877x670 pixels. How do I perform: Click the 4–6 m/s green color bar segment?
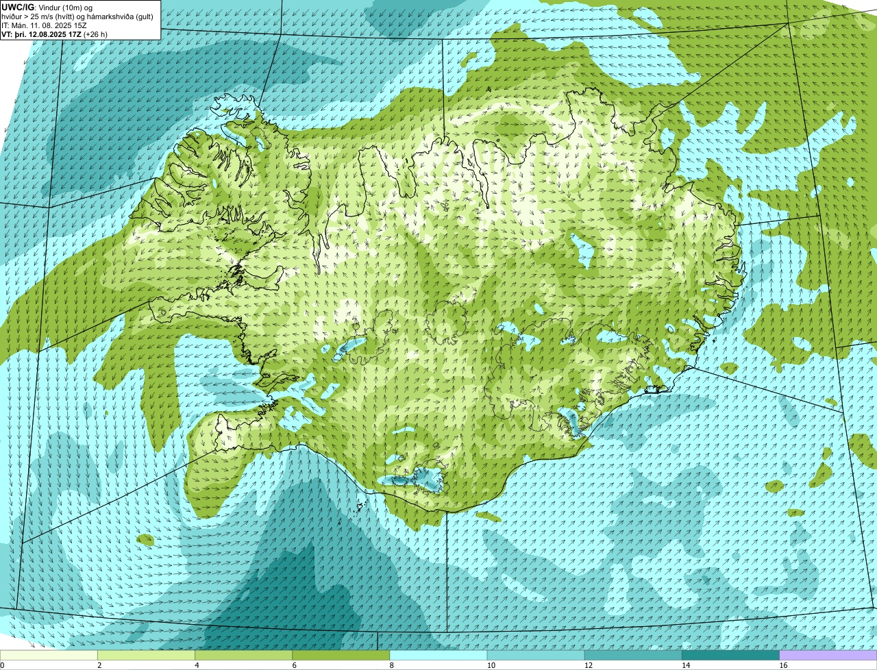244,656
